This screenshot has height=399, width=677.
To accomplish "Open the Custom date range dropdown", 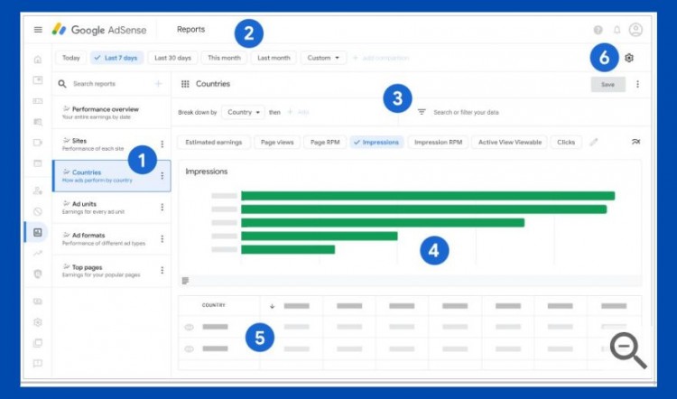I will click(323, 58).
